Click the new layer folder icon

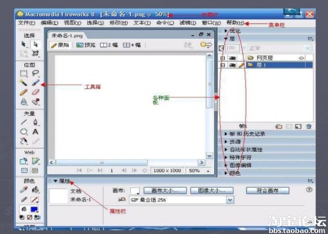point(279,126)
